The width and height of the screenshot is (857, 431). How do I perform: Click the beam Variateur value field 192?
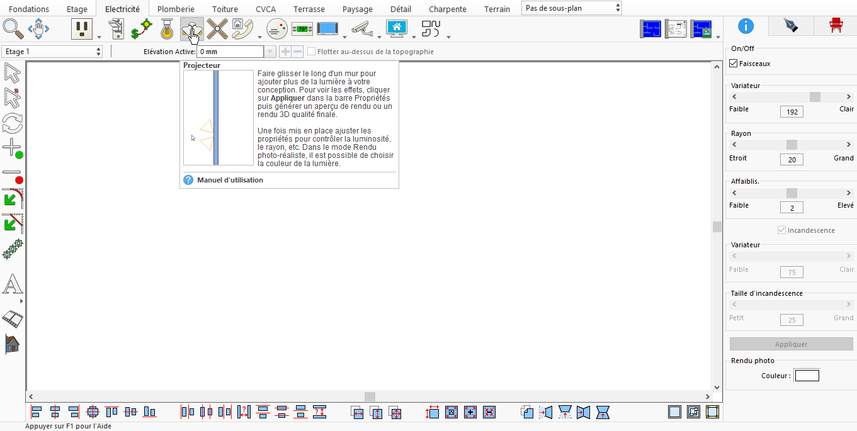792,112
